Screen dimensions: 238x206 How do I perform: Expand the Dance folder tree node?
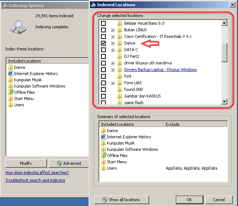[x=113, y=43]
